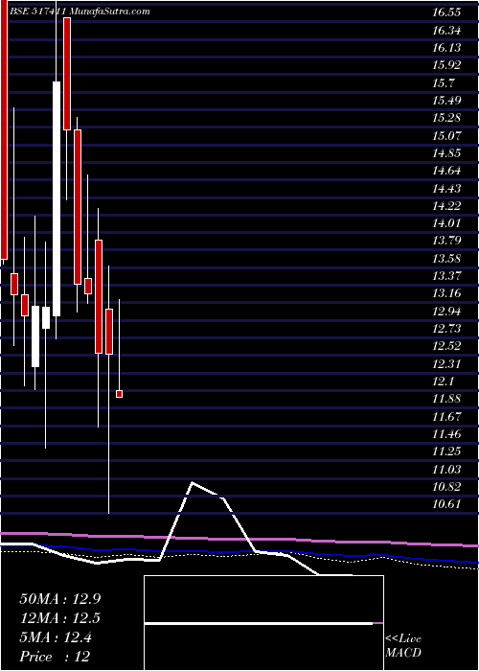479x671 pixels.
Task: Click the tallest white candlestick body
Action: (57, 198)
